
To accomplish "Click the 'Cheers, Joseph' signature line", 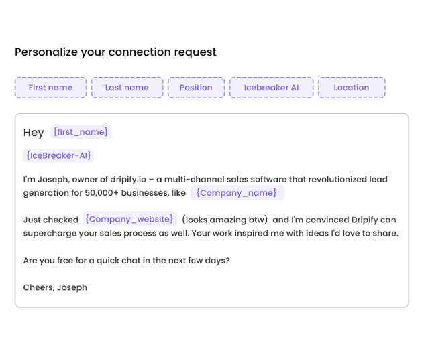I will click(55, 287).
